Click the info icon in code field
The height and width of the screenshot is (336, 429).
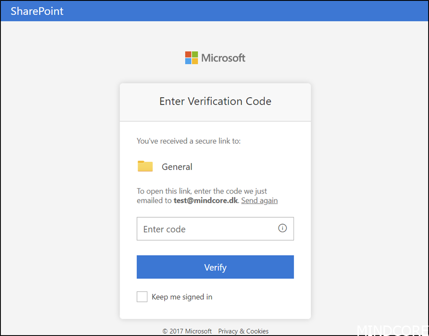coord(283,228)
